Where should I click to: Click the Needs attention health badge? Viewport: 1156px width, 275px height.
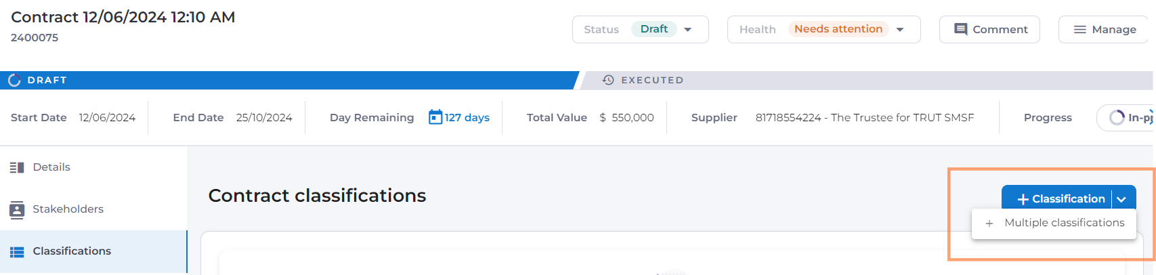[838, 29]
